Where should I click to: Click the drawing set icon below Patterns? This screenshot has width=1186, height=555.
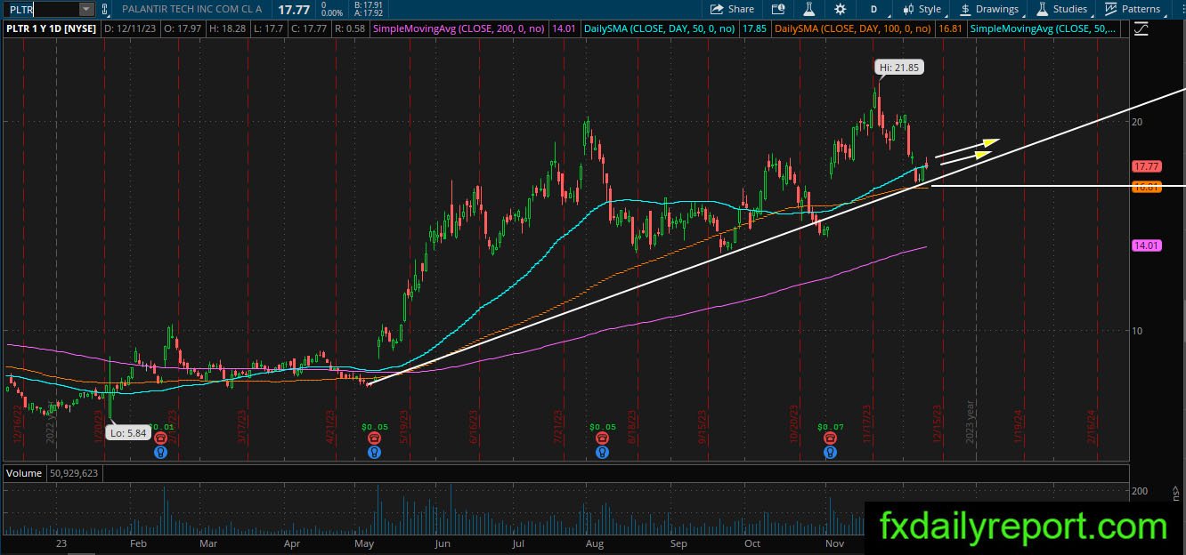pyautogui.click(x=1142, y=29)
